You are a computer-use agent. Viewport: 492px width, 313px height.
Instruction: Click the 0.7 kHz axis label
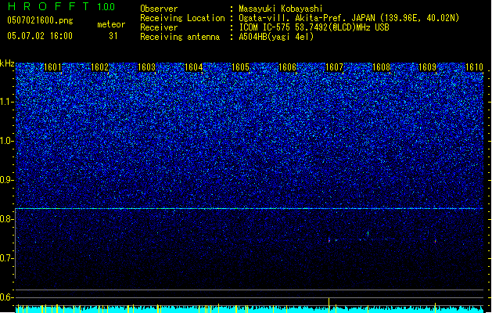6,258
